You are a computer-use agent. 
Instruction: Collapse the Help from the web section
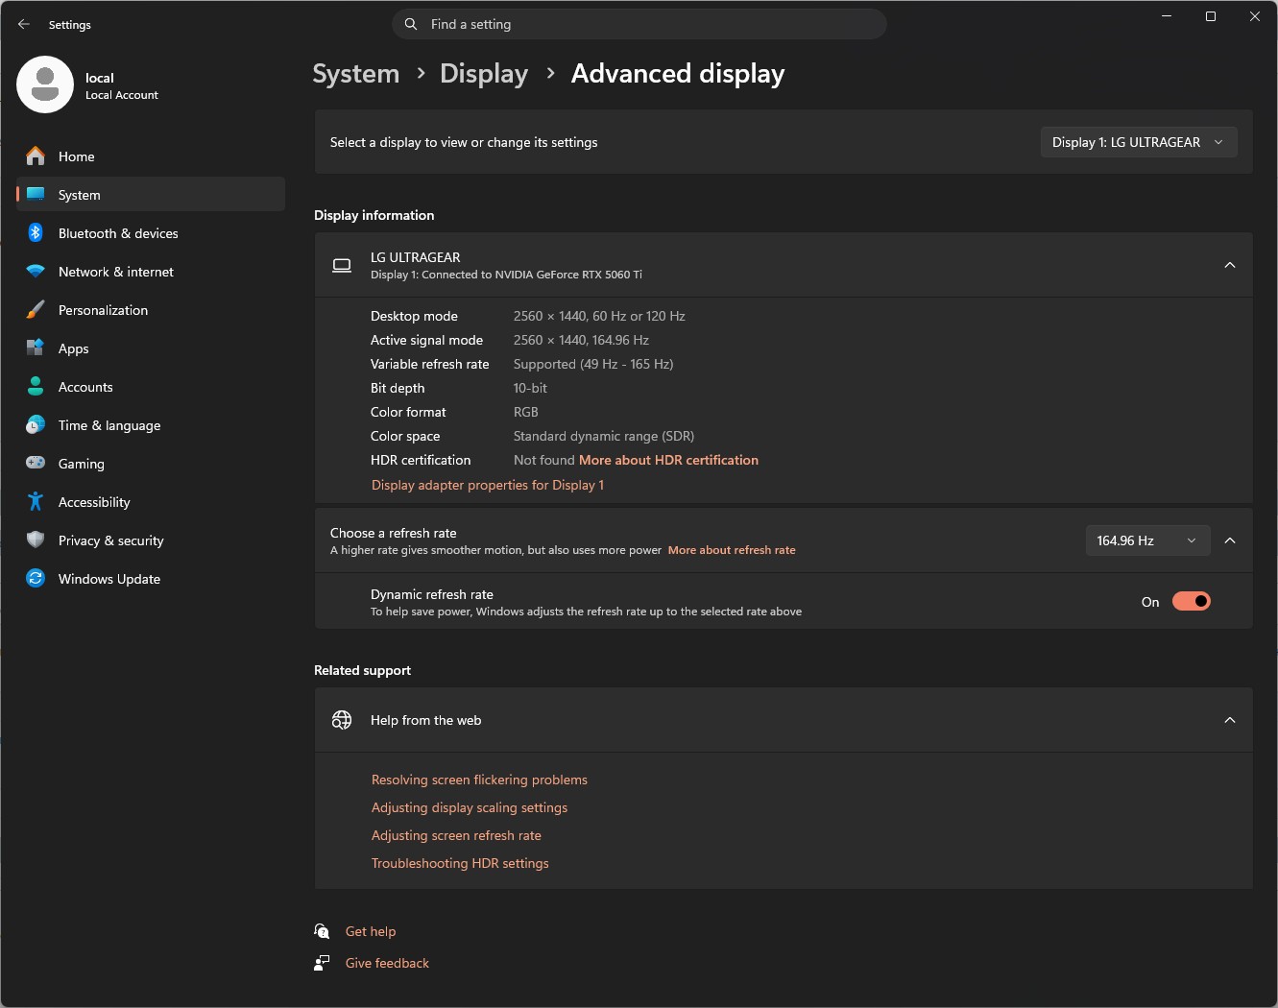click(1229, 720)
